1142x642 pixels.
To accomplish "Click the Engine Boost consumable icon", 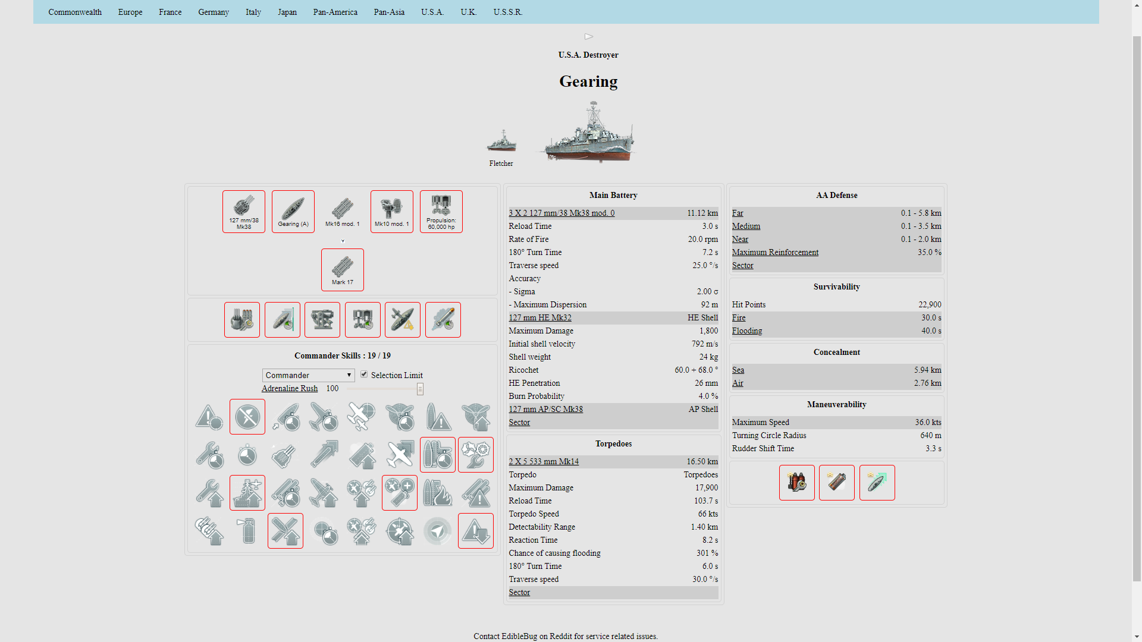I will pyautogui.click(x=877, y=483).
